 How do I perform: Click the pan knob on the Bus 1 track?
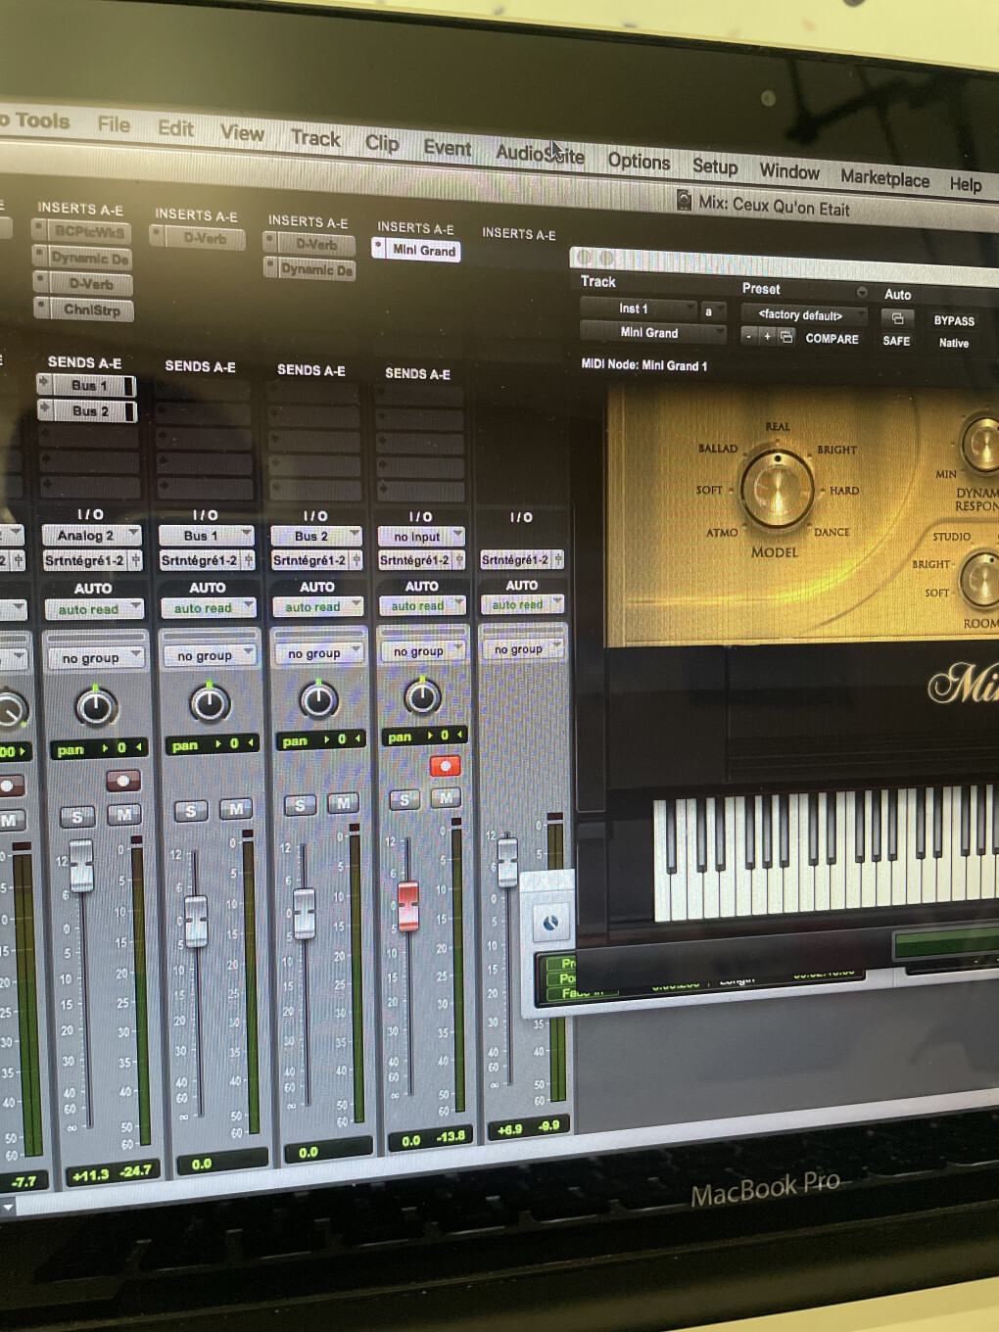click(210, 702)
